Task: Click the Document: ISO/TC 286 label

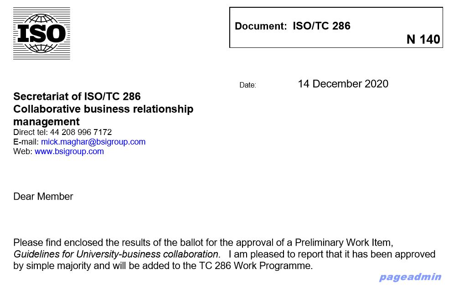Action: (x=293, y=26)
